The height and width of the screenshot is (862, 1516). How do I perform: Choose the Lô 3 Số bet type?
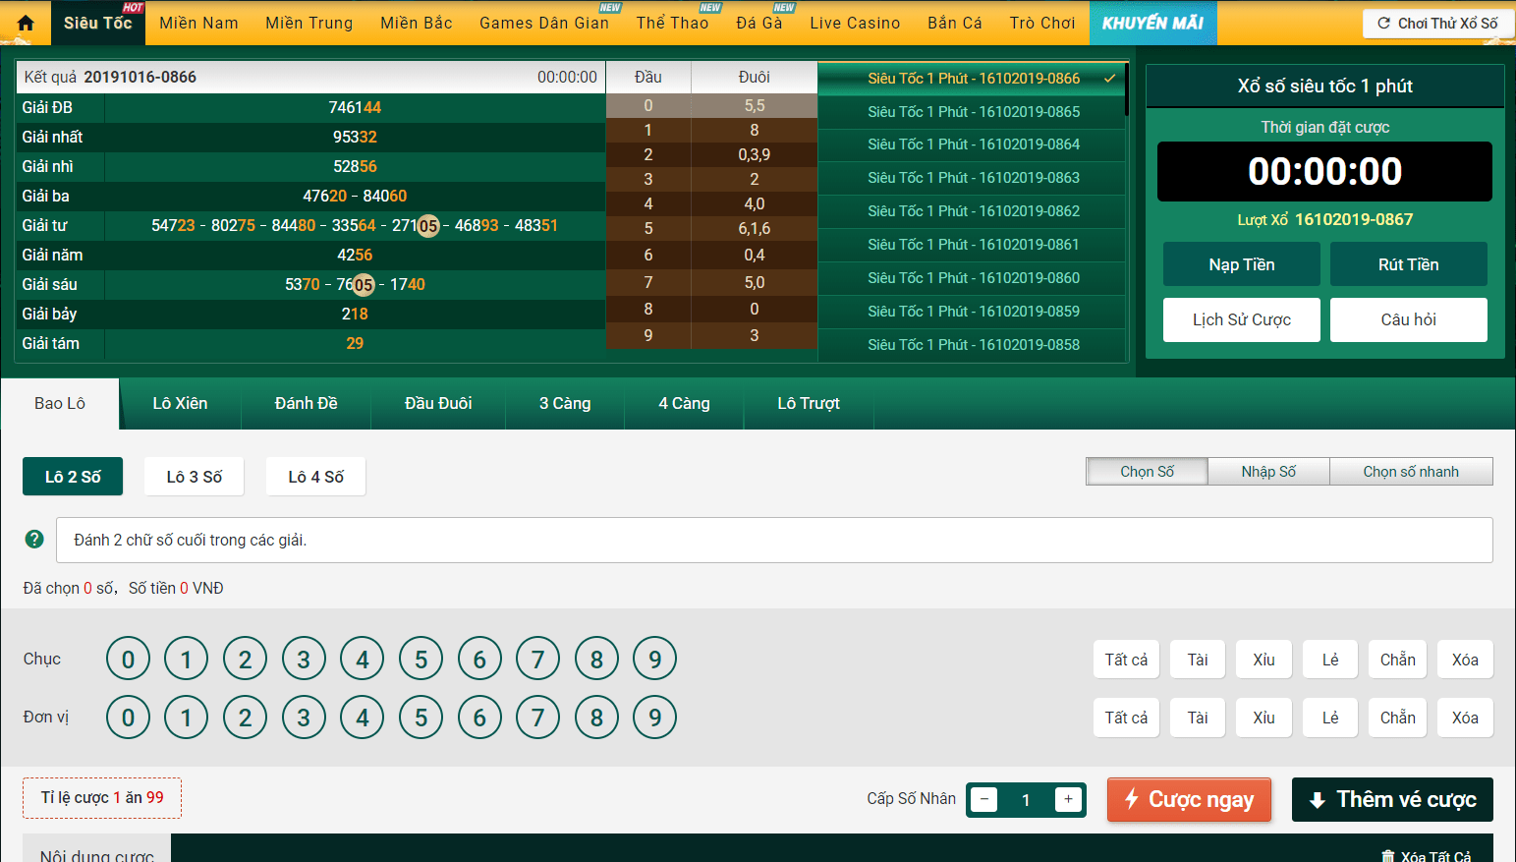194,477
